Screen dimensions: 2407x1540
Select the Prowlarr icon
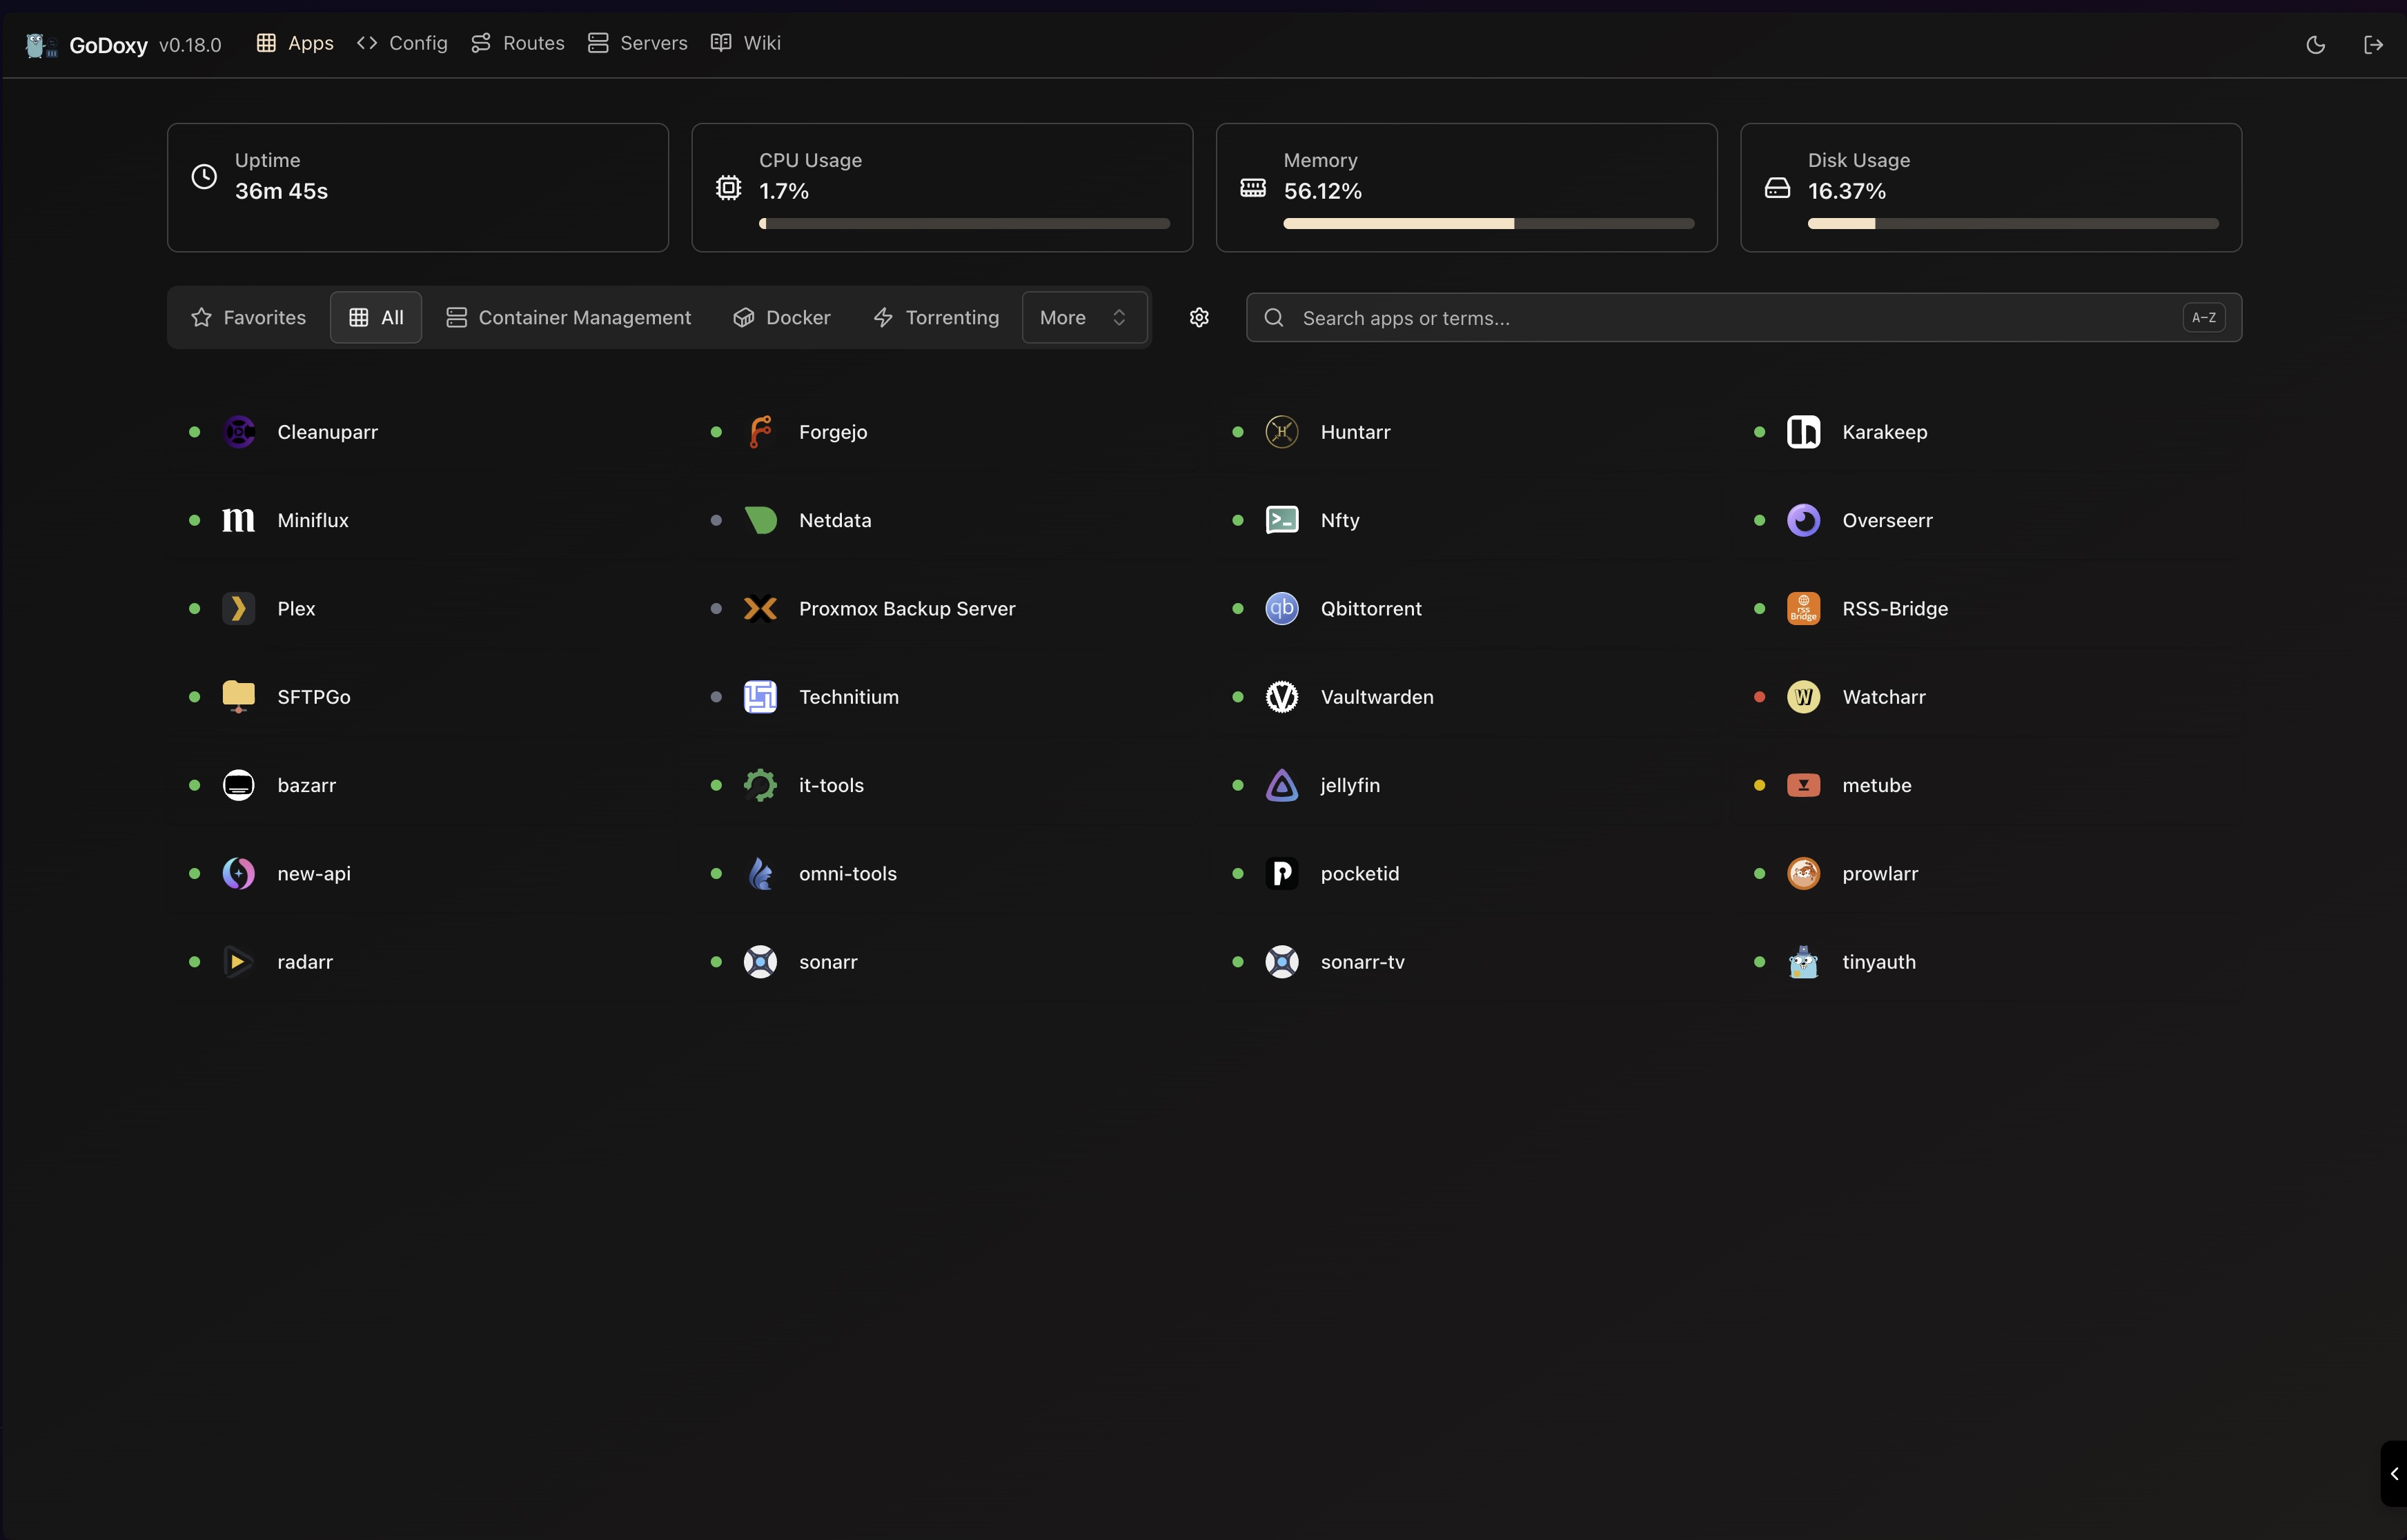pos(1803,872)
